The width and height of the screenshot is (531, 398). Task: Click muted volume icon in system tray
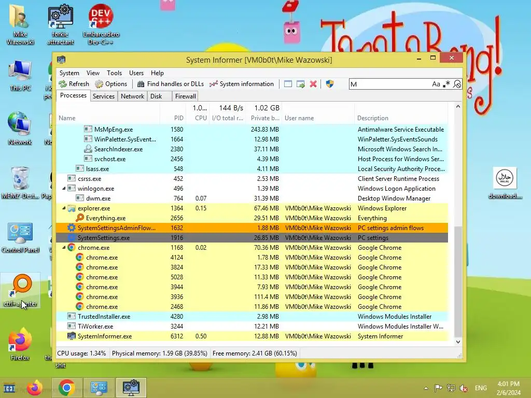click(463, 388)
